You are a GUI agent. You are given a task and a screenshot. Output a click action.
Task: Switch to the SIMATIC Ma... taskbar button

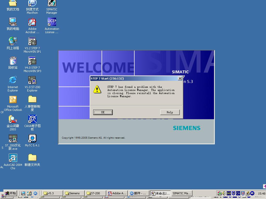pyautogui.click(x=182, y=193)
